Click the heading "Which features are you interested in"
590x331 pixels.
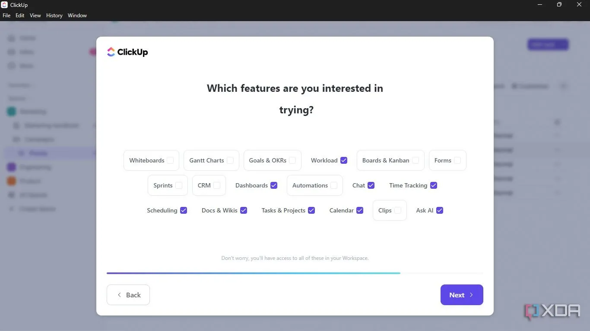click(x=295, y=88)
